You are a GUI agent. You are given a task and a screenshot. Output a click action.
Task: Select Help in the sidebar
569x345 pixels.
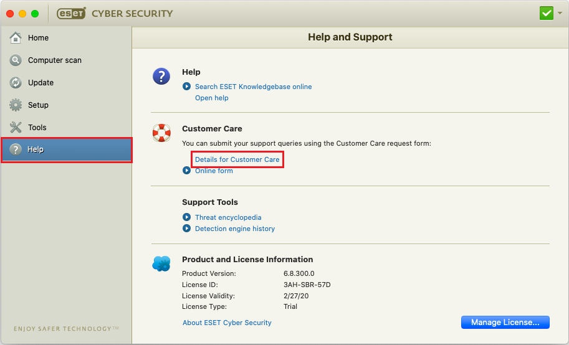point(67,149)
